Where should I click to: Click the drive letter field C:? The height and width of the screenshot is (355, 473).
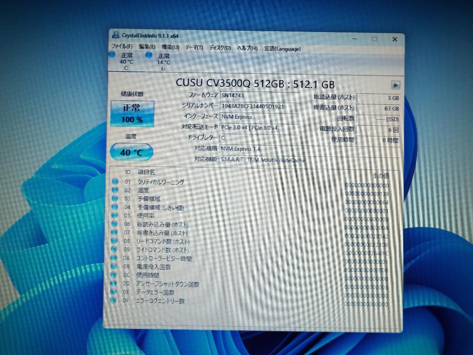click(259, 138)
